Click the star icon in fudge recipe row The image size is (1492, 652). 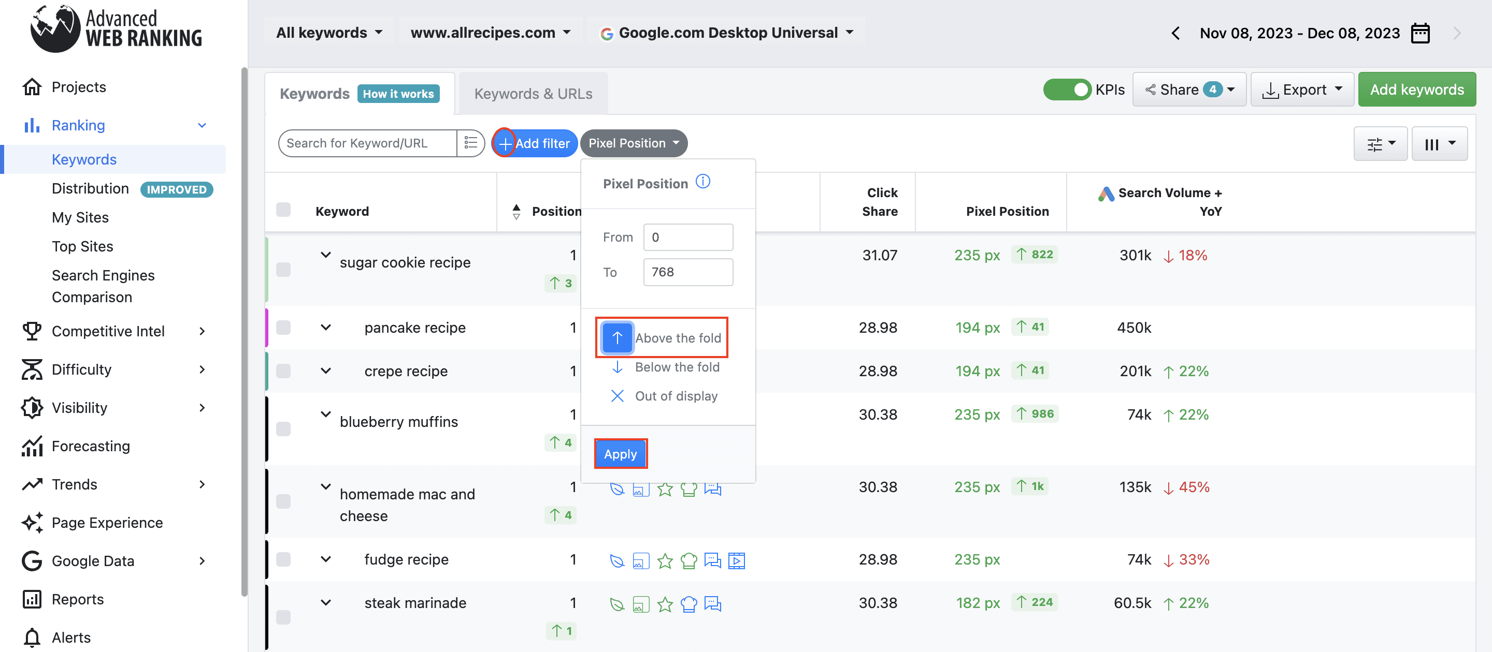pyautogui.click(x=665, y=560)
